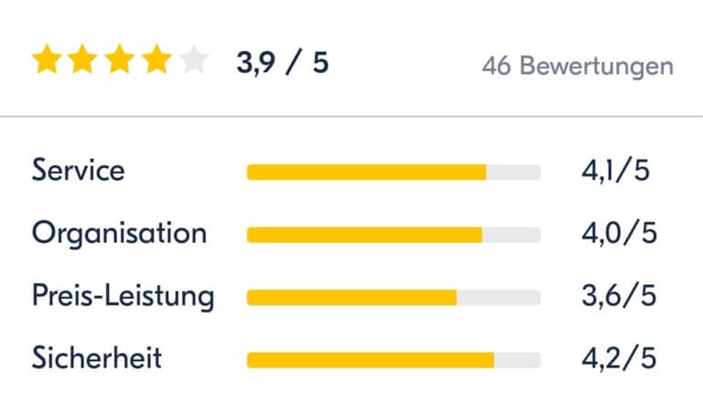
Task: Click the third yellow rating star
Action: click(120, 59)
